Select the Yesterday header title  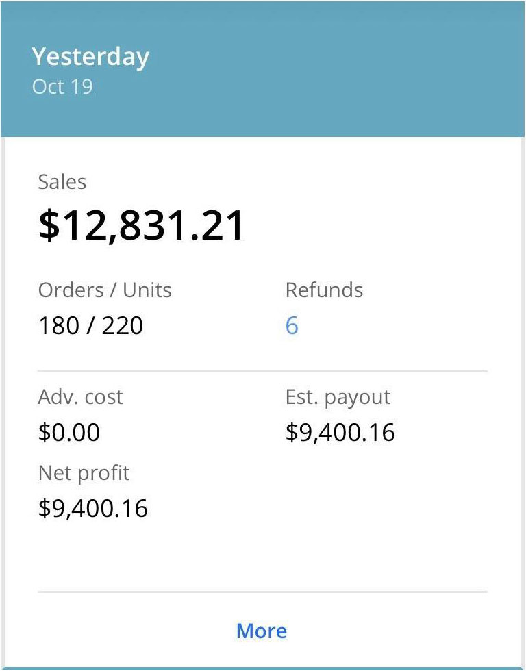[90, 57]
